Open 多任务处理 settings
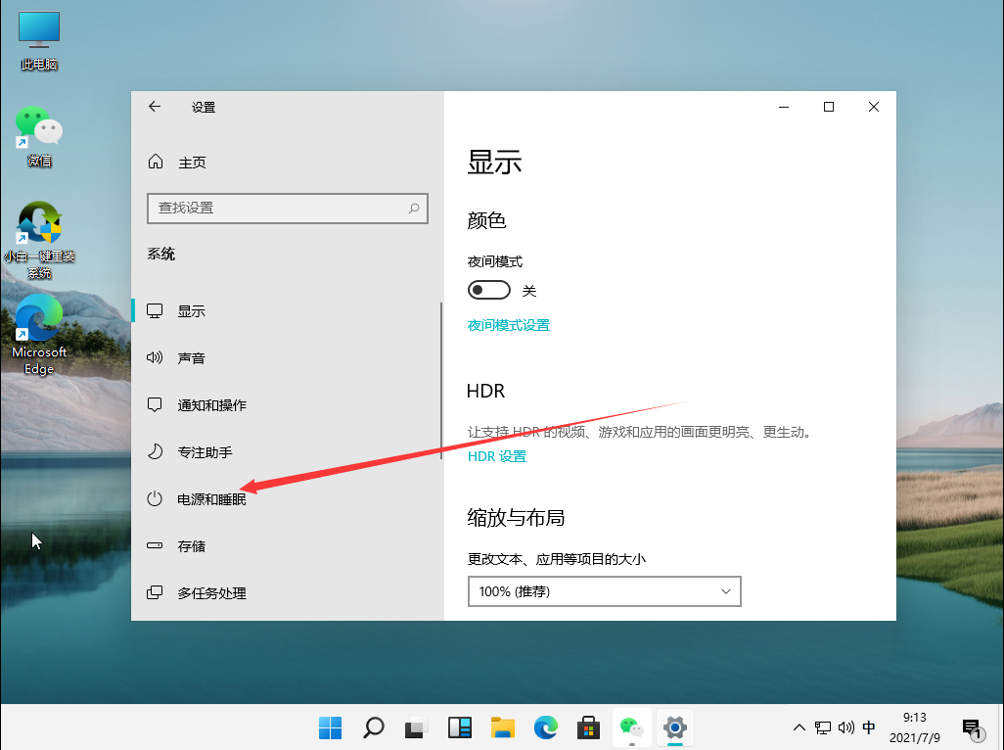The width and height of the screenshot is (1004, 750). (211, 592)
